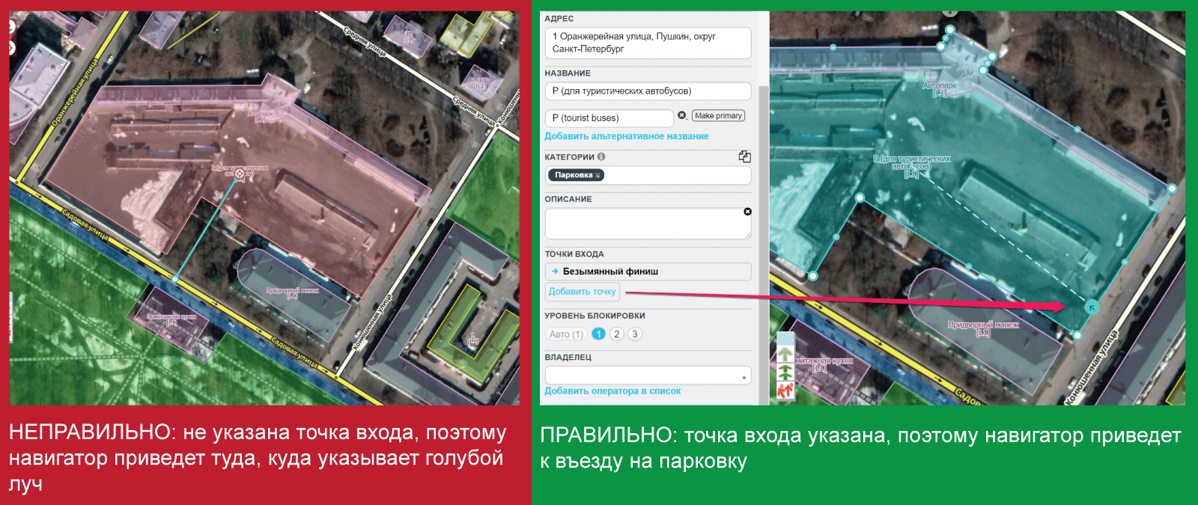
Task: Click the copy icon beside Категории header
Action: 744,156
